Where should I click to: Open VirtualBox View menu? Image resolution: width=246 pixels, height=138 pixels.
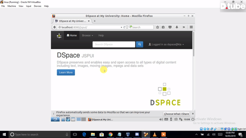(21, 6)
